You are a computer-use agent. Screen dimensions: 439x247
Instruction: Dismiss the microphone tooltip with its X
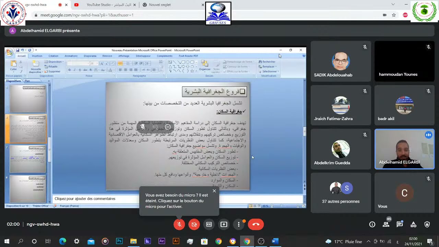[214, 191]
